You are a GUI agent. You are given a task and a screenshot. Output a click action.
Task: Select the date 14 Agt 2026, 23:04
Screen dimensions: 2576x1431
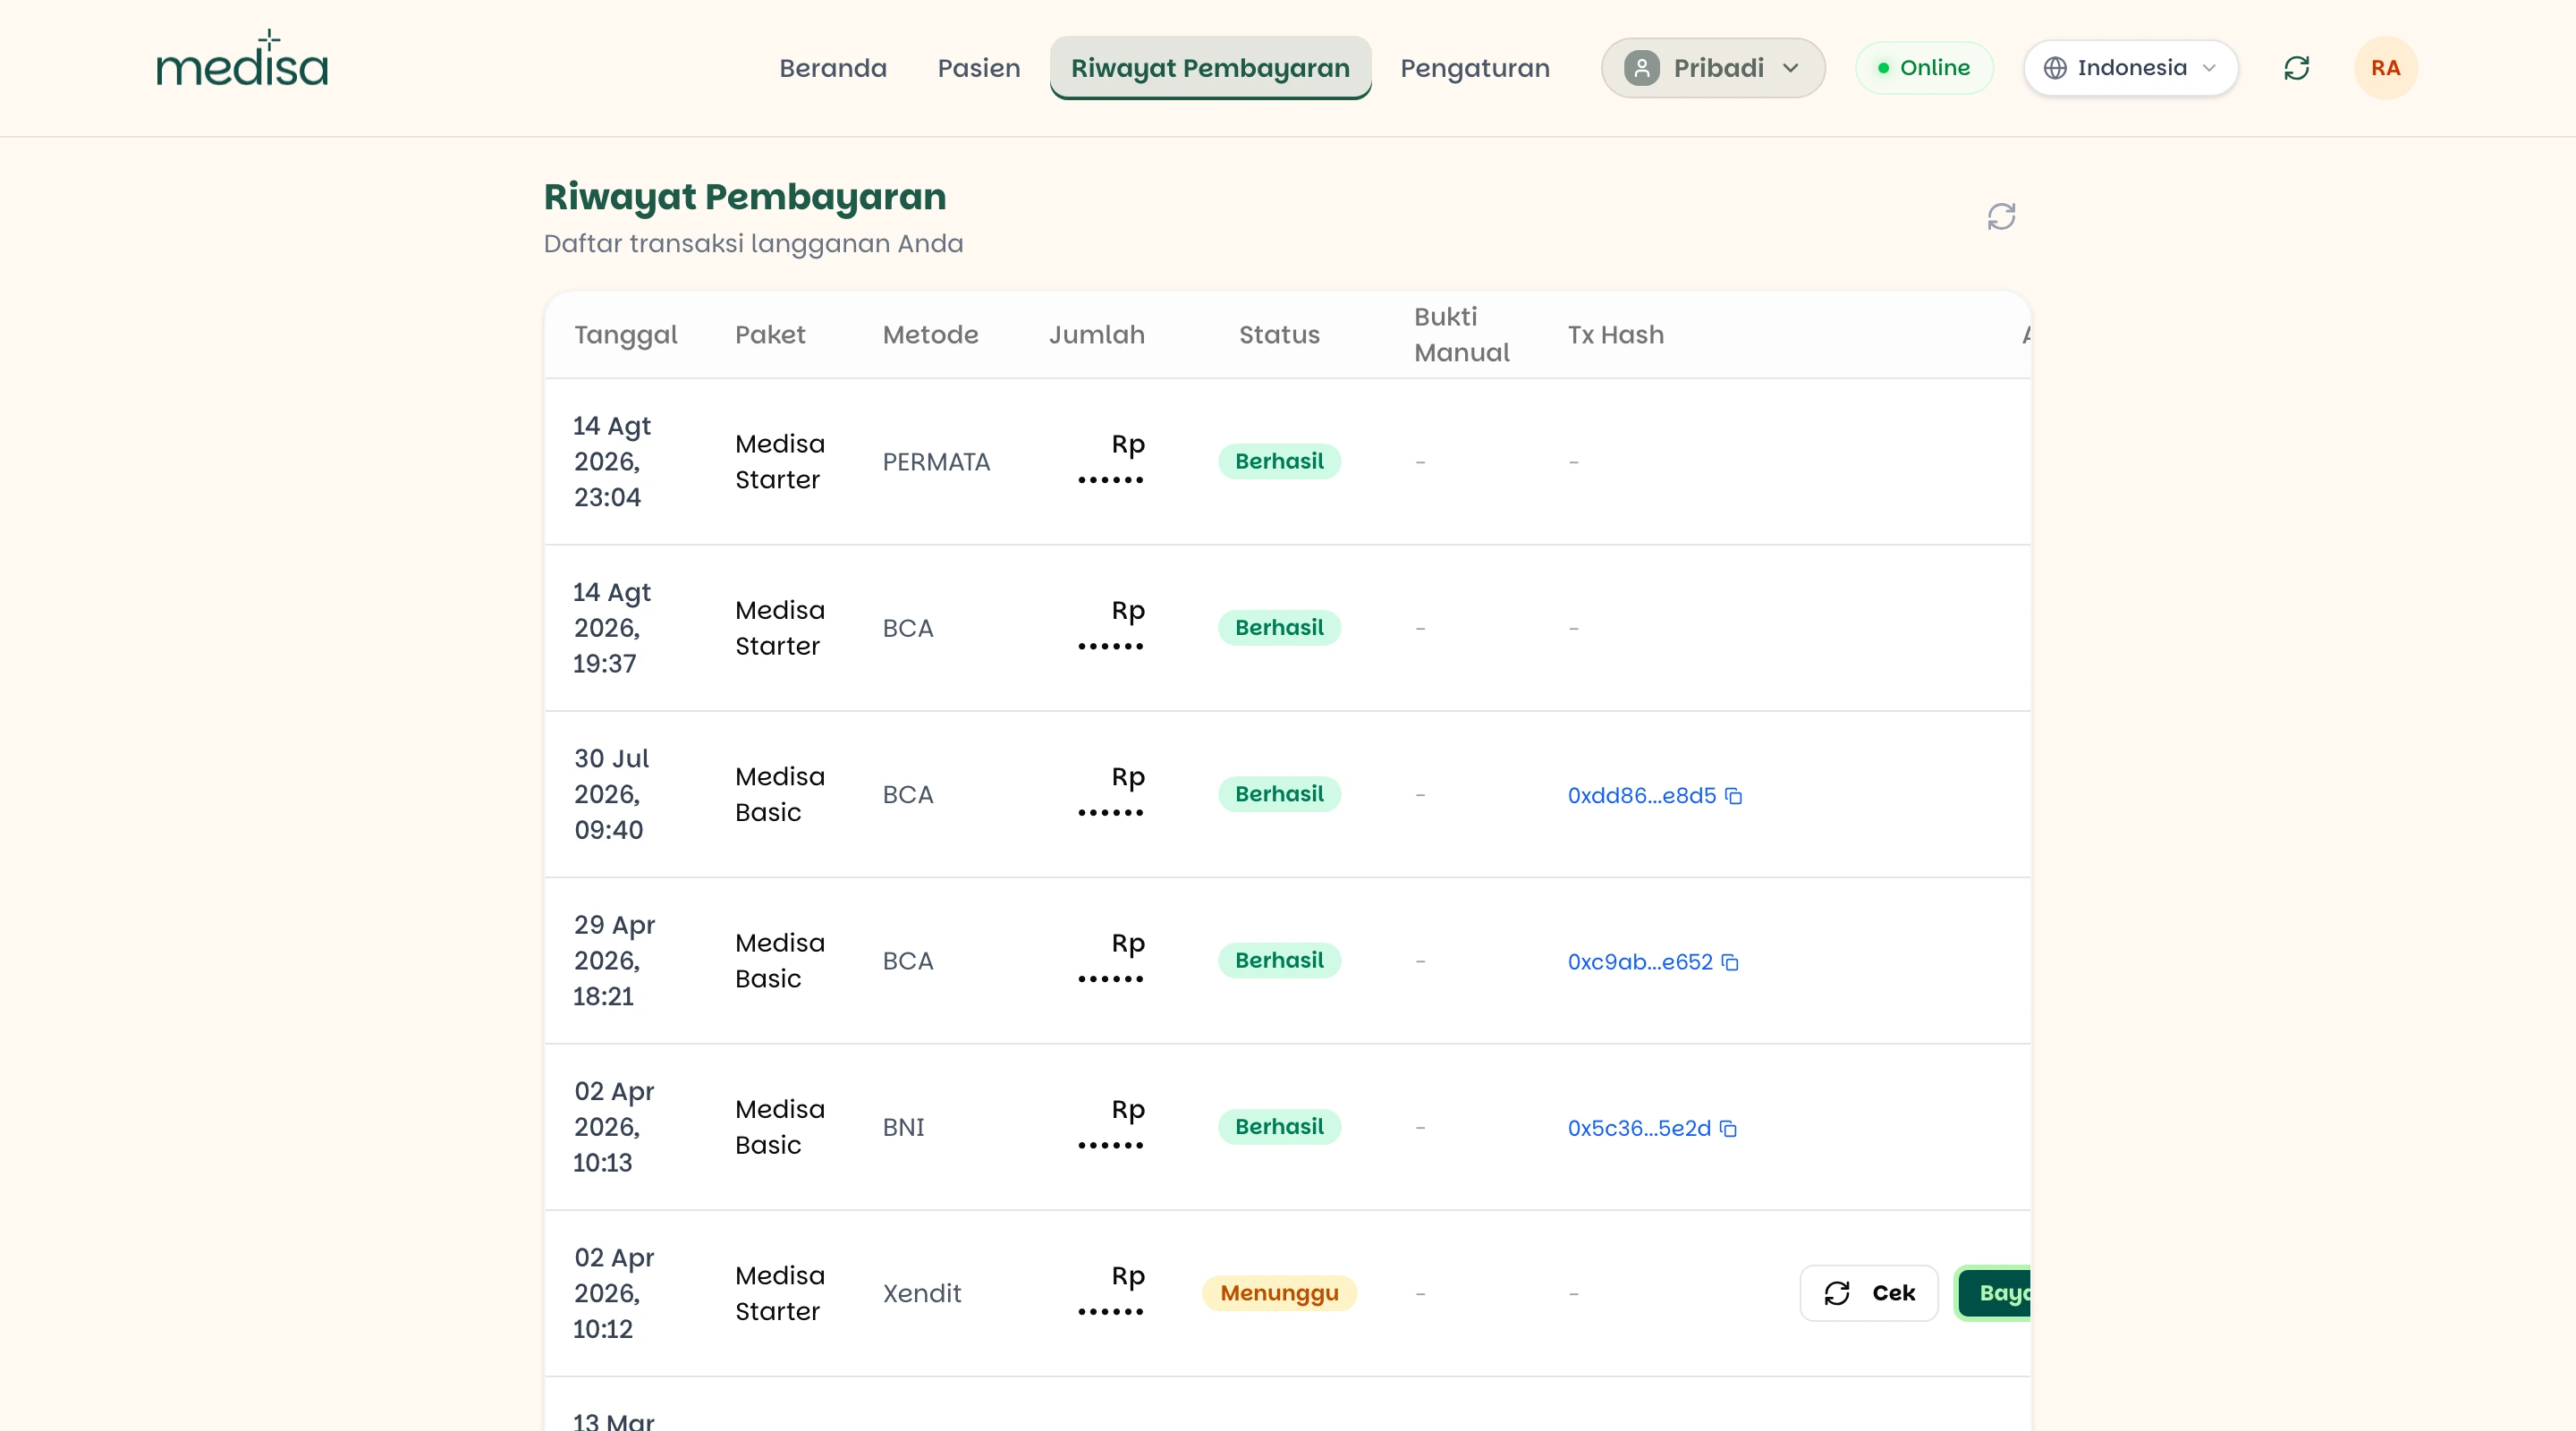612,461
